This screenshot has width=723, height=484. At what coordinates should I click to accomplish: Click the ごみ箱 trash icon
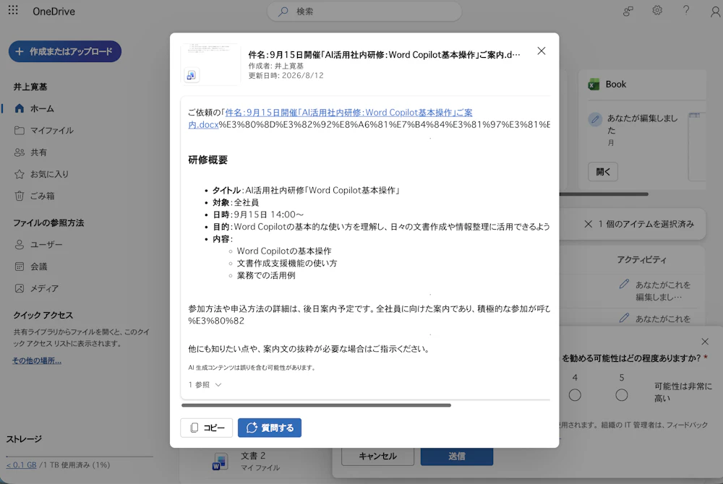pos(20,196)
